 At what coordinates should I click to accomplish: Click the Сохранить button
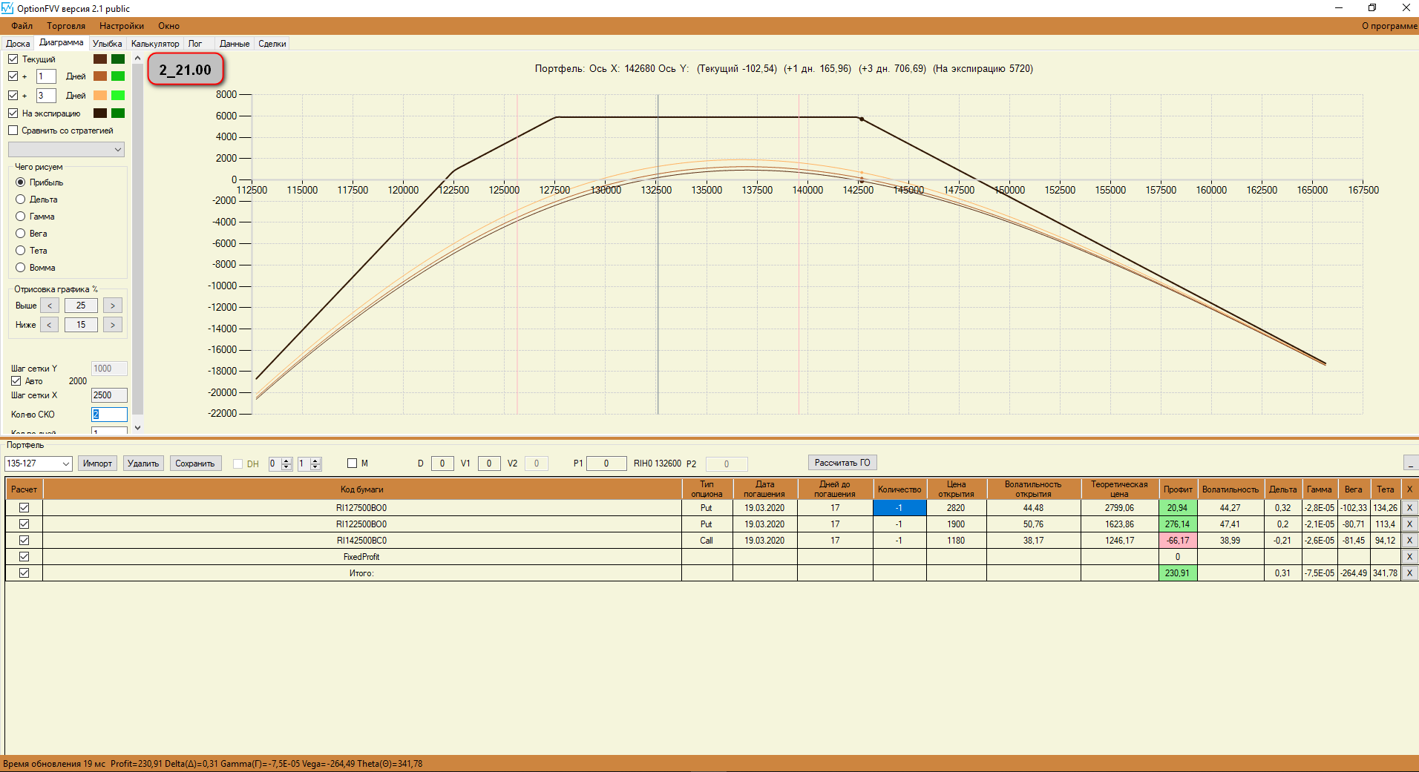pos(195,463)
